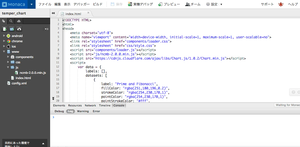The width and height of the screenshot is (300, 147).
Task: Expand the ios folder
Action: (x=4, y=46)
